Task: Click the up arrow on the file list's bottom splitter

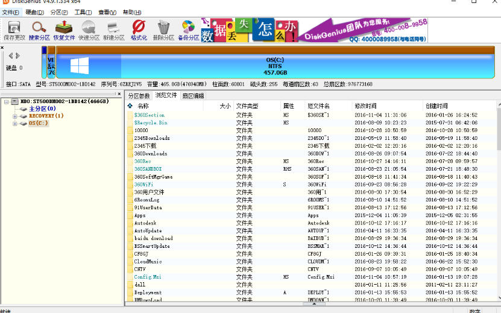Action: [x=314, y=304]
